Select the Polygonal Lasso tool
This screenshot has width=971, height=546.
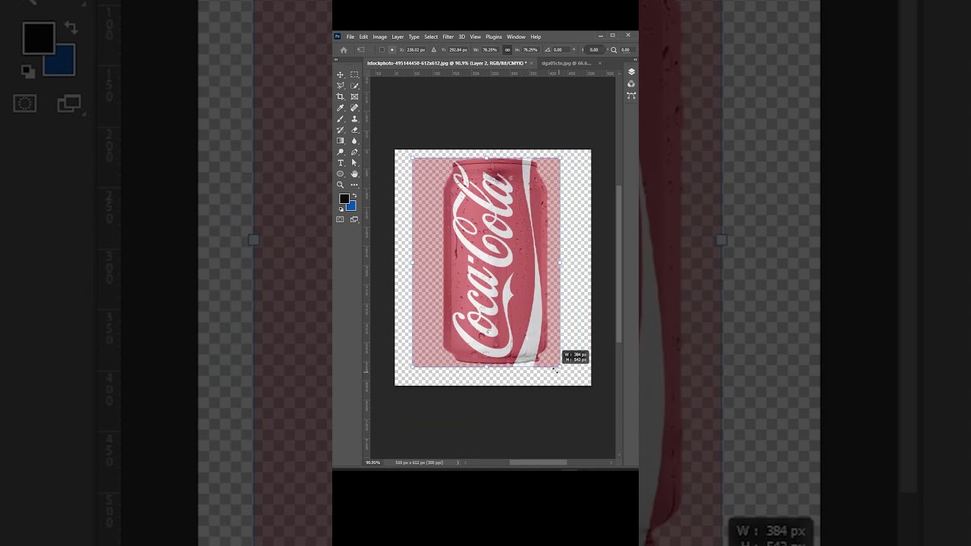(341, 86)
